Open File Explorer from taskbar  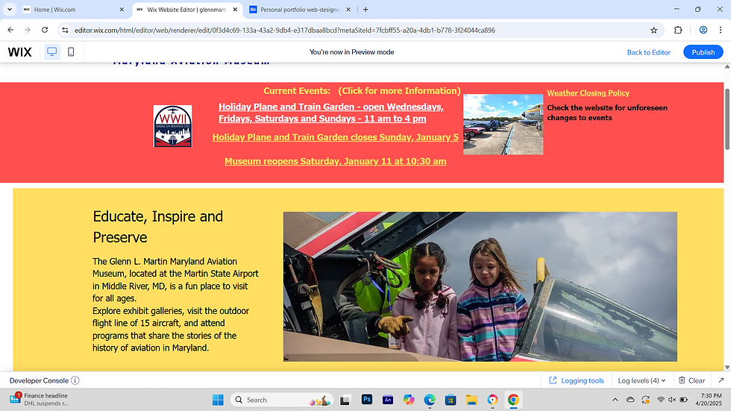(x=471, y=400)
